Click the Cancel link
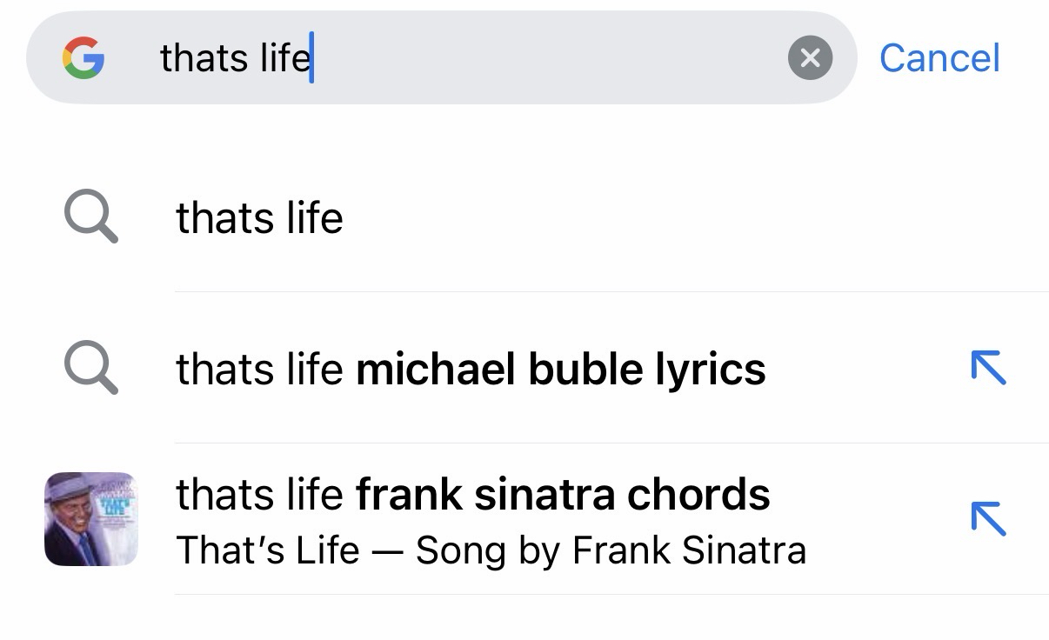1049x640 pixels. coord(939,58)
